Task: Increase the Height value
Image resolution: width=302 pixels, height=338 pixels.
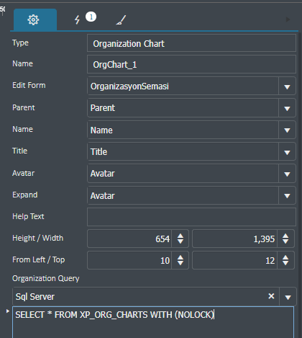Action: (x=180, y=236)
